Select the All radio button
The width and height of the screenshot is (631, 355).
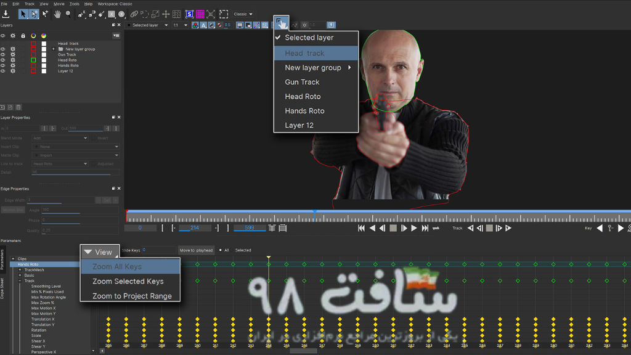pos(221,250)
